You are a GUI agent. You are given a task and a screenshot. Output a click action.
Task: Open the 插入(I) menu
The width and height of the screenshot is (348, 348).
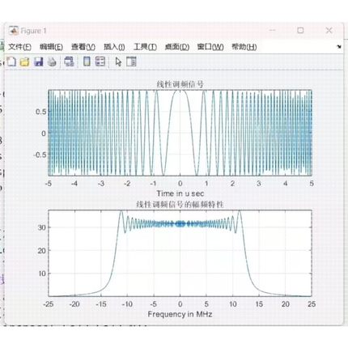(x=114, y=47)
